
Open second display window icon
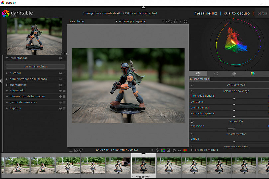click(81, 150)
